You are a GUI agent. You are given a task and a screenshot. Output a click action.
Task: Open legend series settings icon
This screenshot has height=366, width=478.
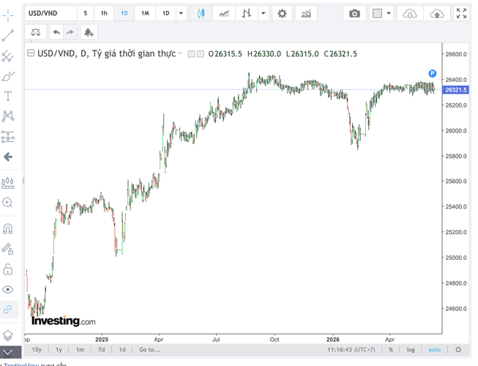[x=201, y=54]
